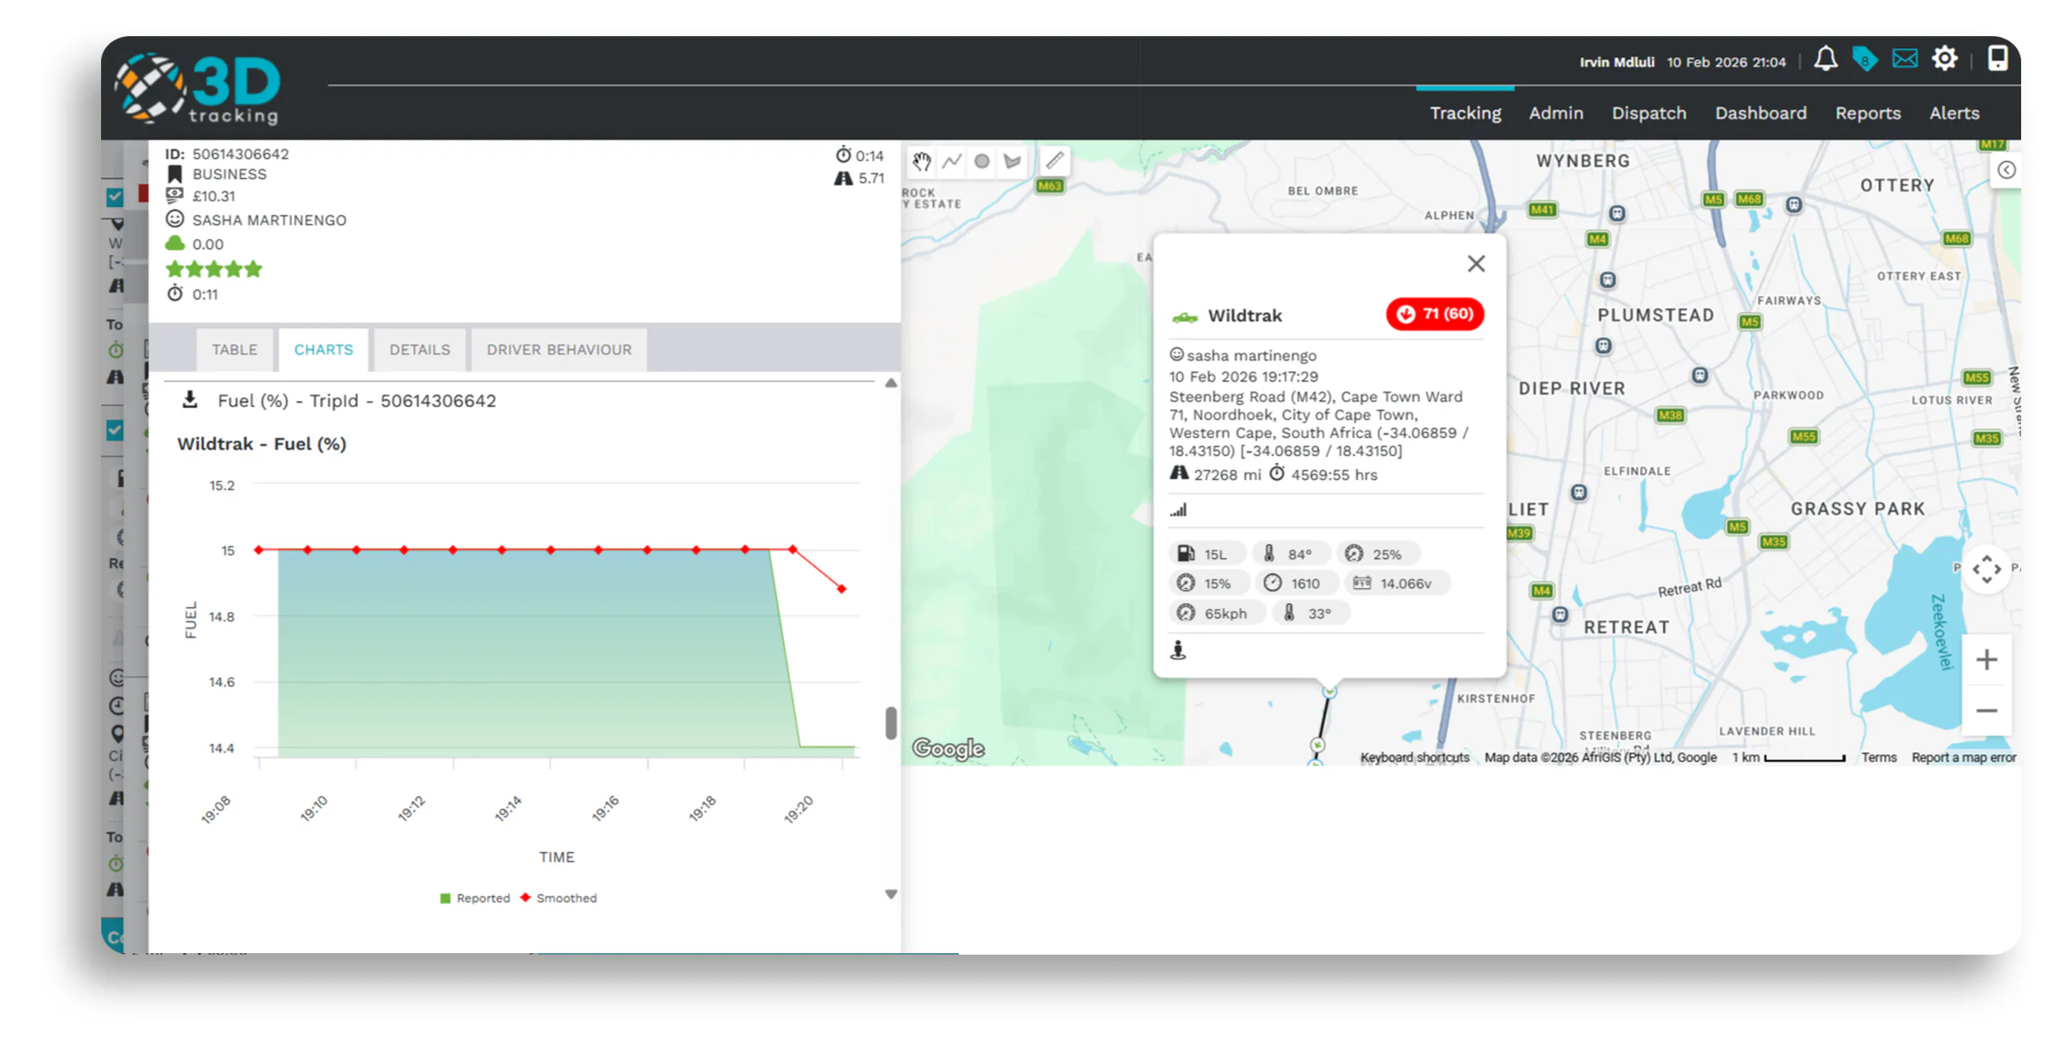
Task: Click the 3D tracking logo
Action: pos(199,89)
